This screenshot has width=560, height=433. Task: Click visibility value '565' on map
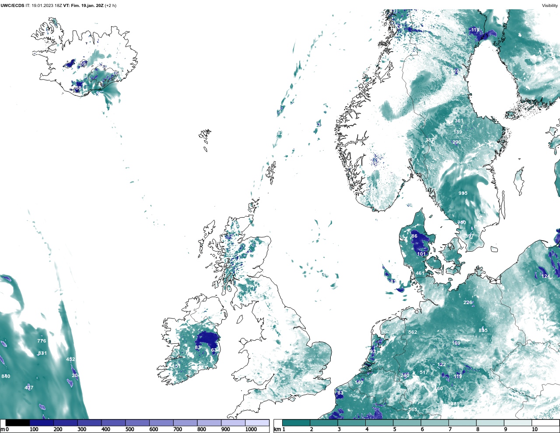413,409
